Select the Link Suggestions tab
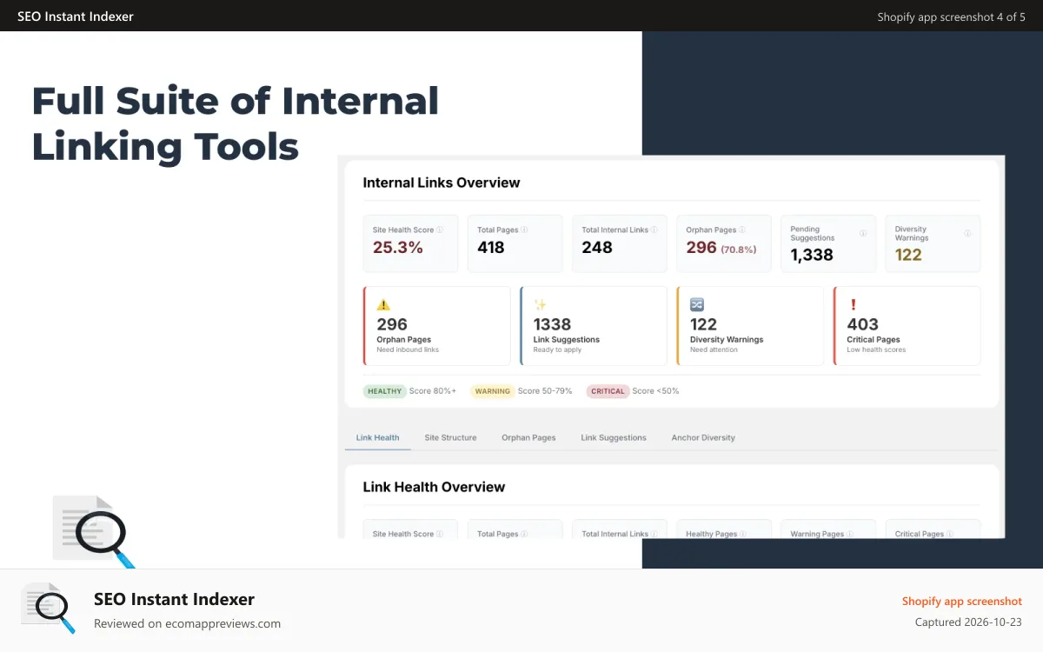The height and width of the screenshot is (652, 1043). [614, 437]
